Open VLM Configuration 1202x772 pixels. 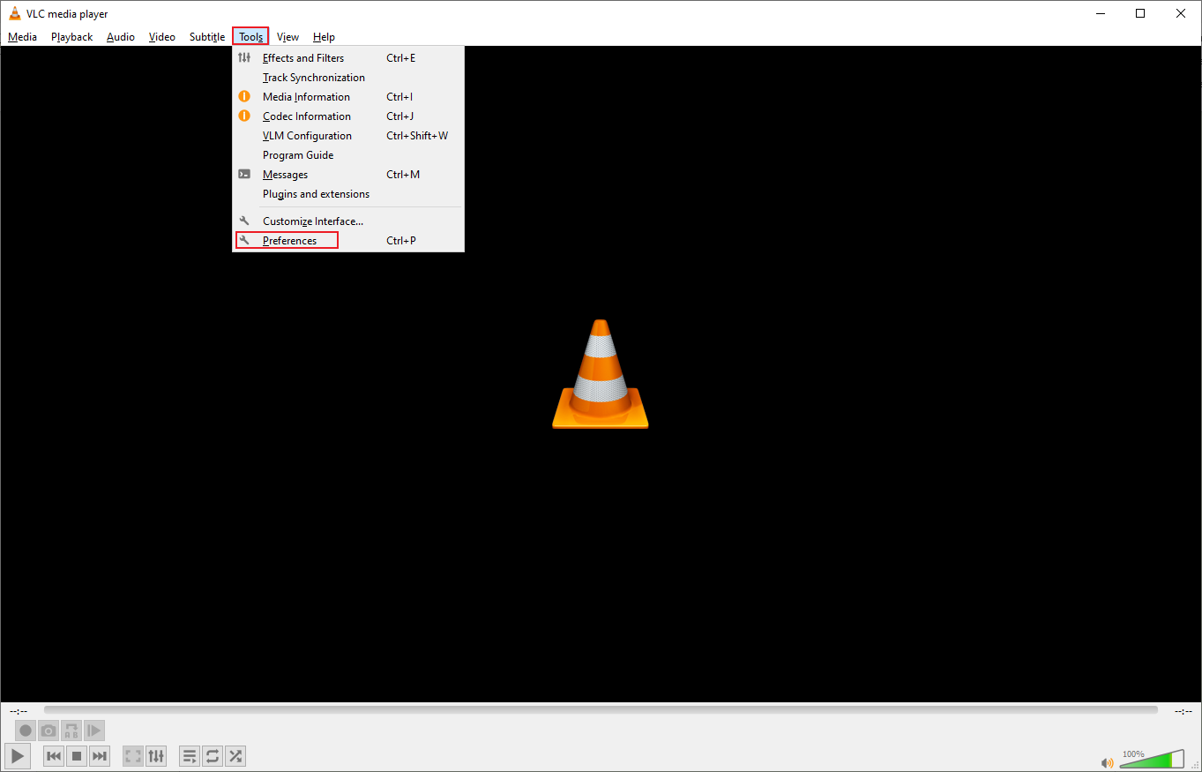306,135
